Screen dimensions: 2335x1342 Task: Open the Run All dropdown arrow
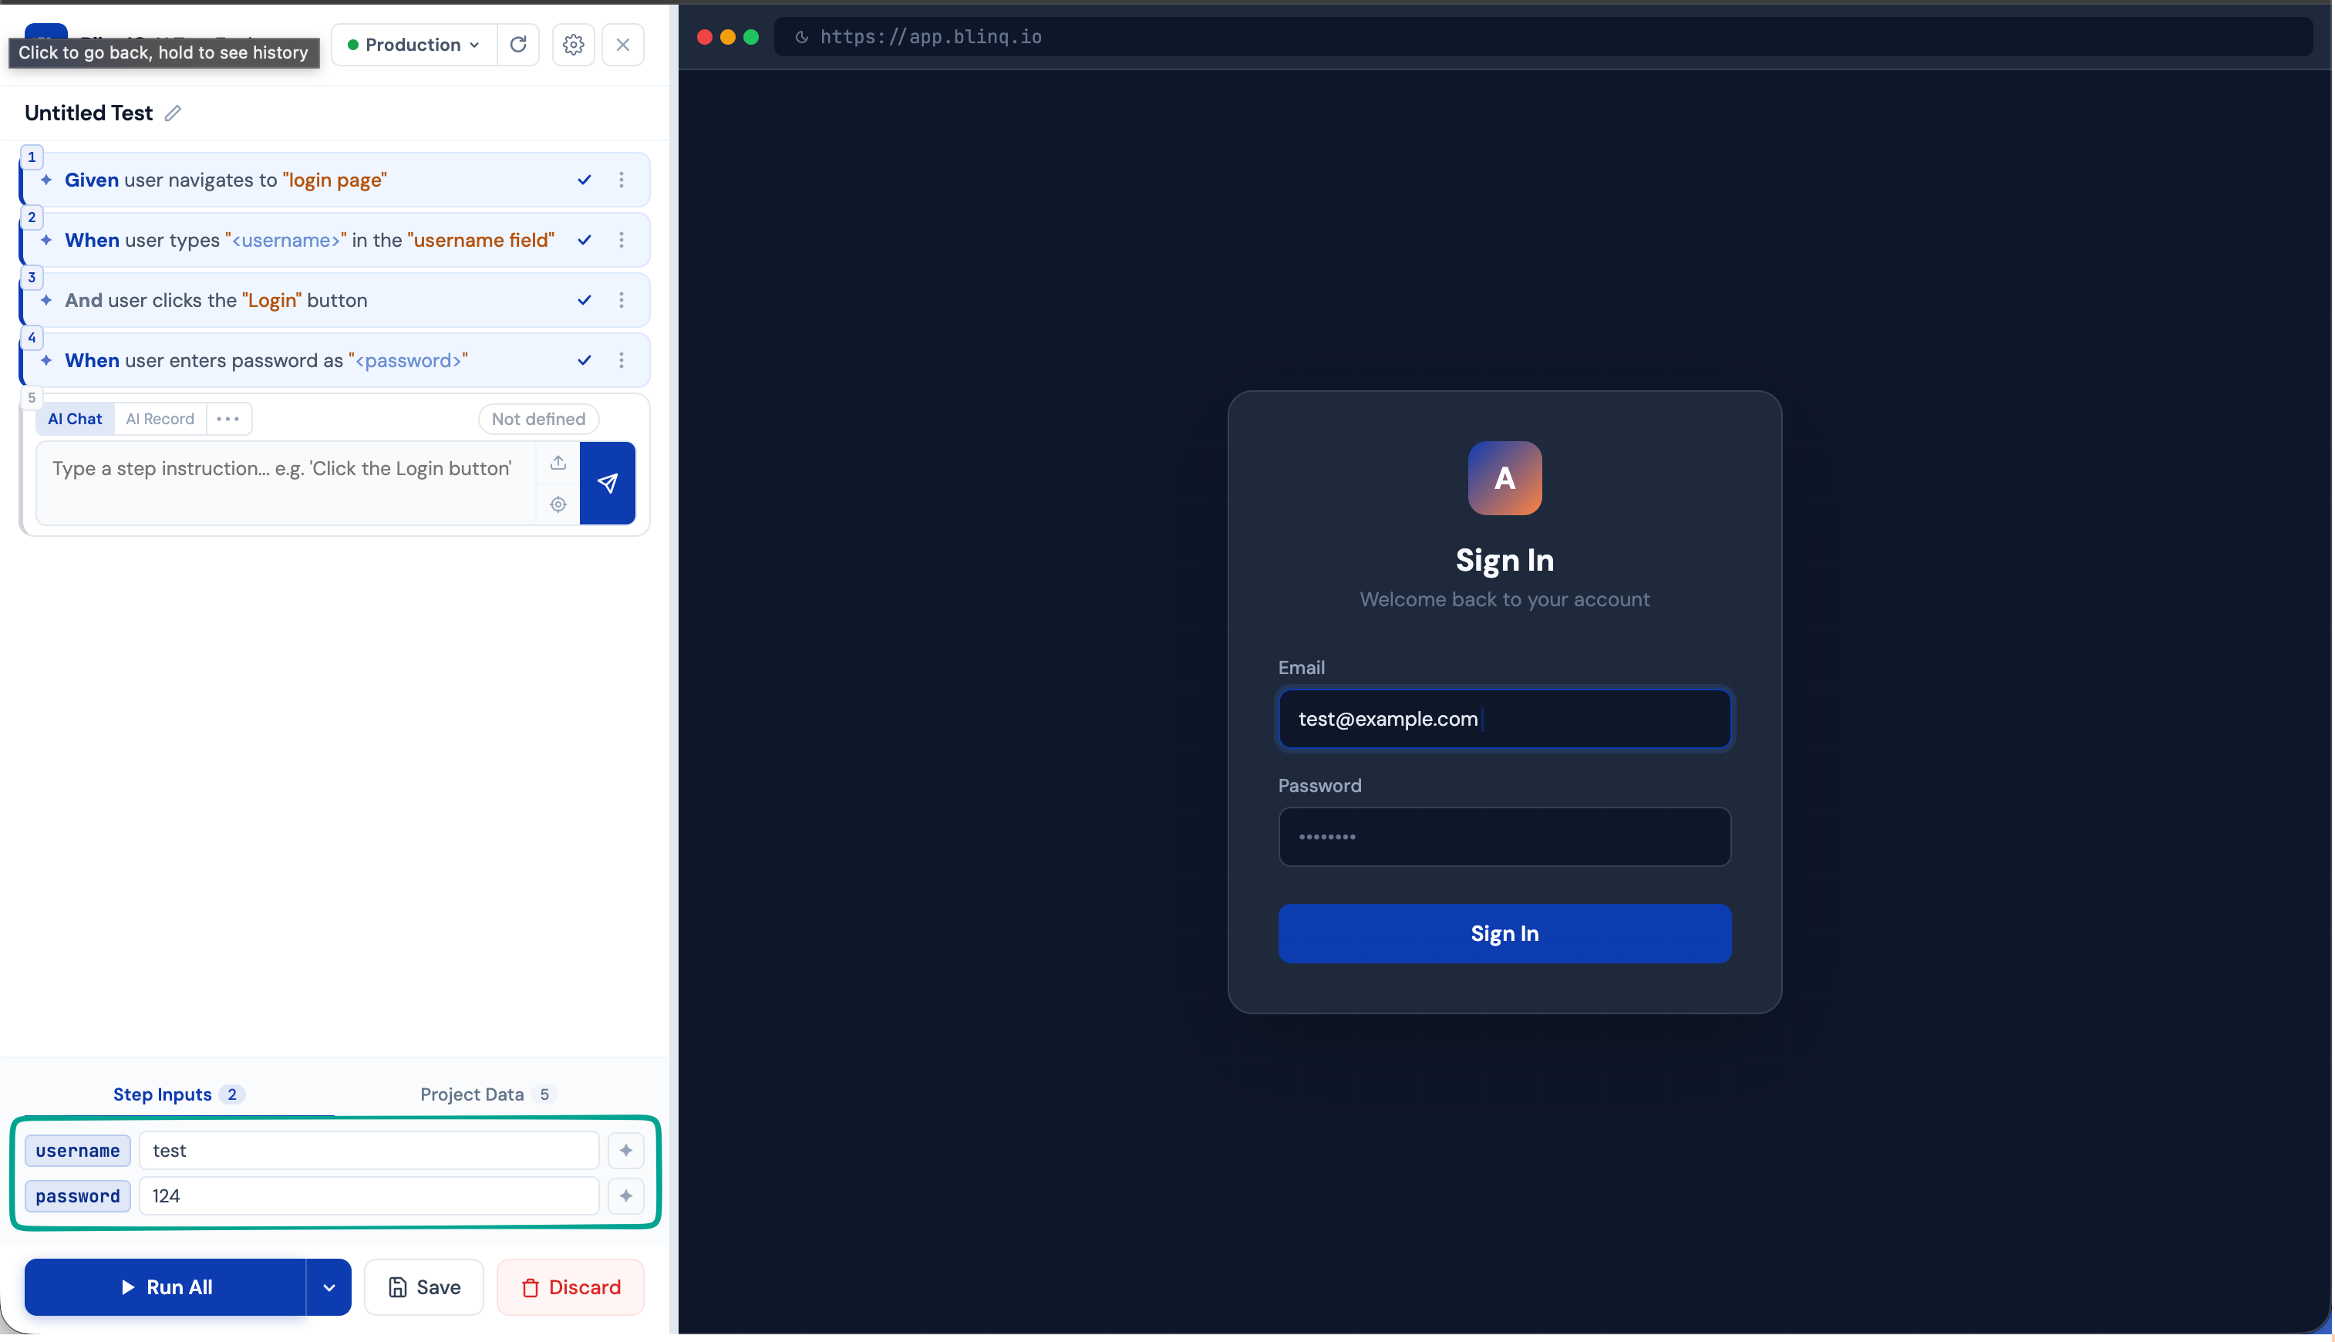[x=328, y=1286]
